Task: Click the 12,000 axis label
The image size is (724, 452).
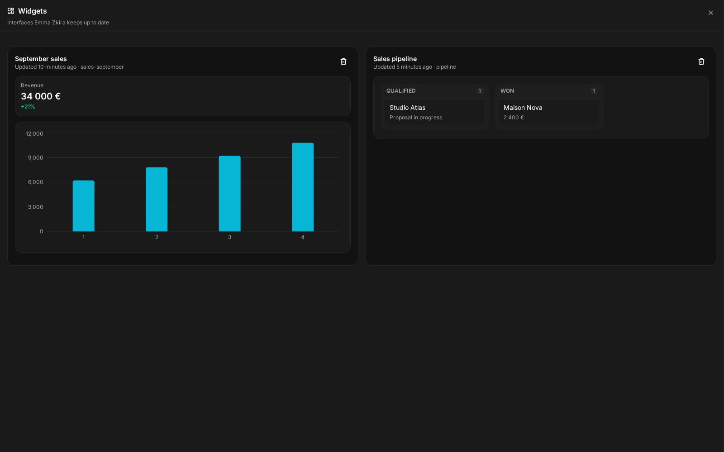Action: point(34,134)
